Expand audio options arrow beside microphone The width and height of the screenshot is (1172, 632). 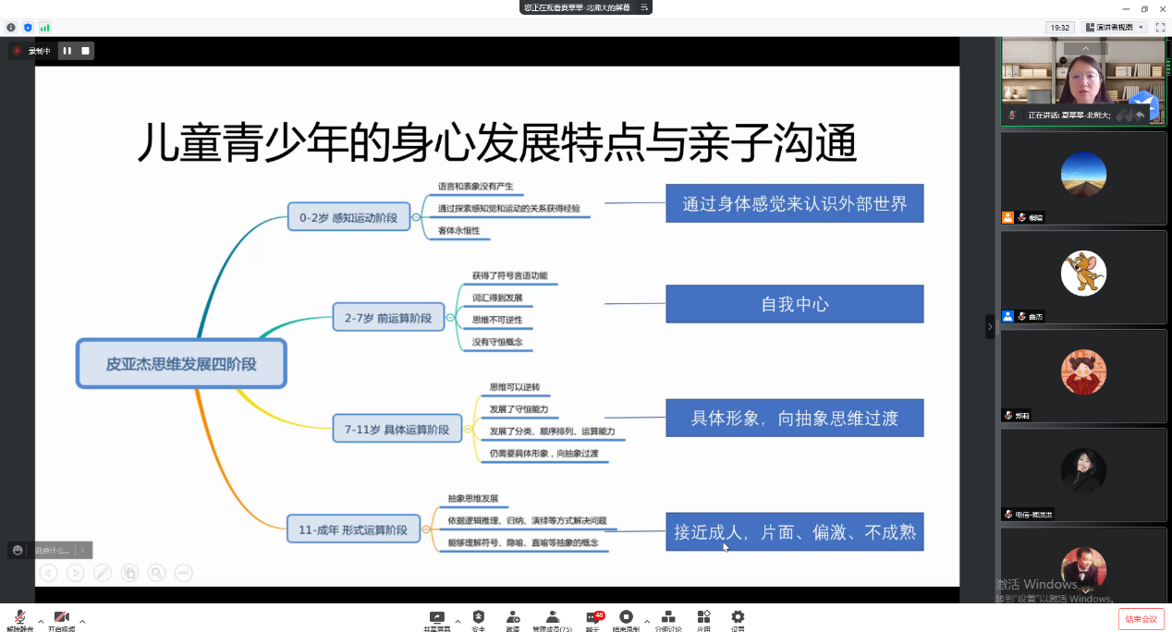click(x=41, y=621)
